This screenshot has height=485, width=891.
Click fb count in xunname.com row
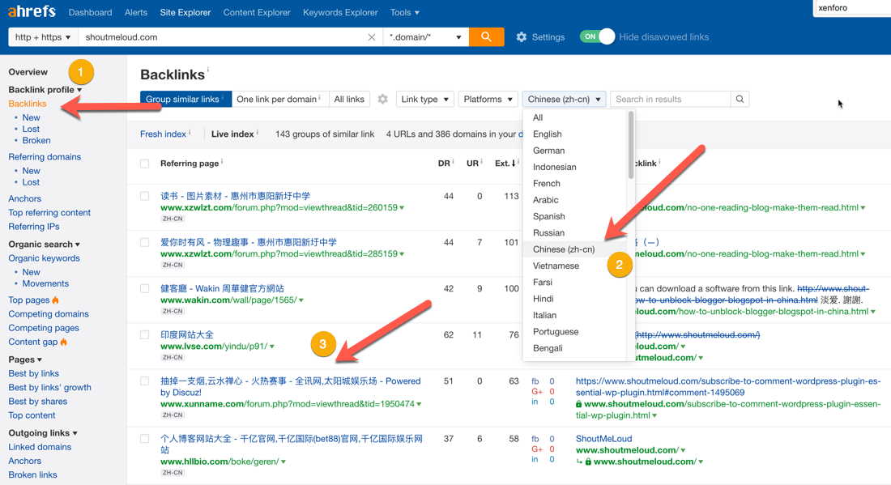point(552,381)
